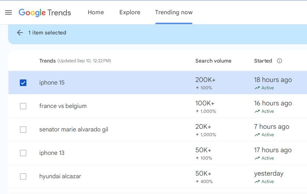Select the senator marie alvarado gil checkbox
The height and width of the screenshot is (194, 307).
point(23,130)
